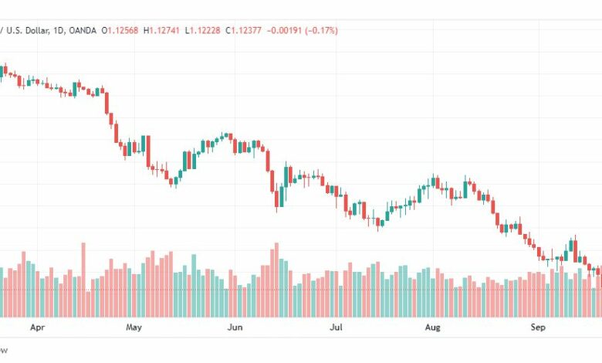Click the close price value 1.12377
602x363 pixels.
pos(246,30)
